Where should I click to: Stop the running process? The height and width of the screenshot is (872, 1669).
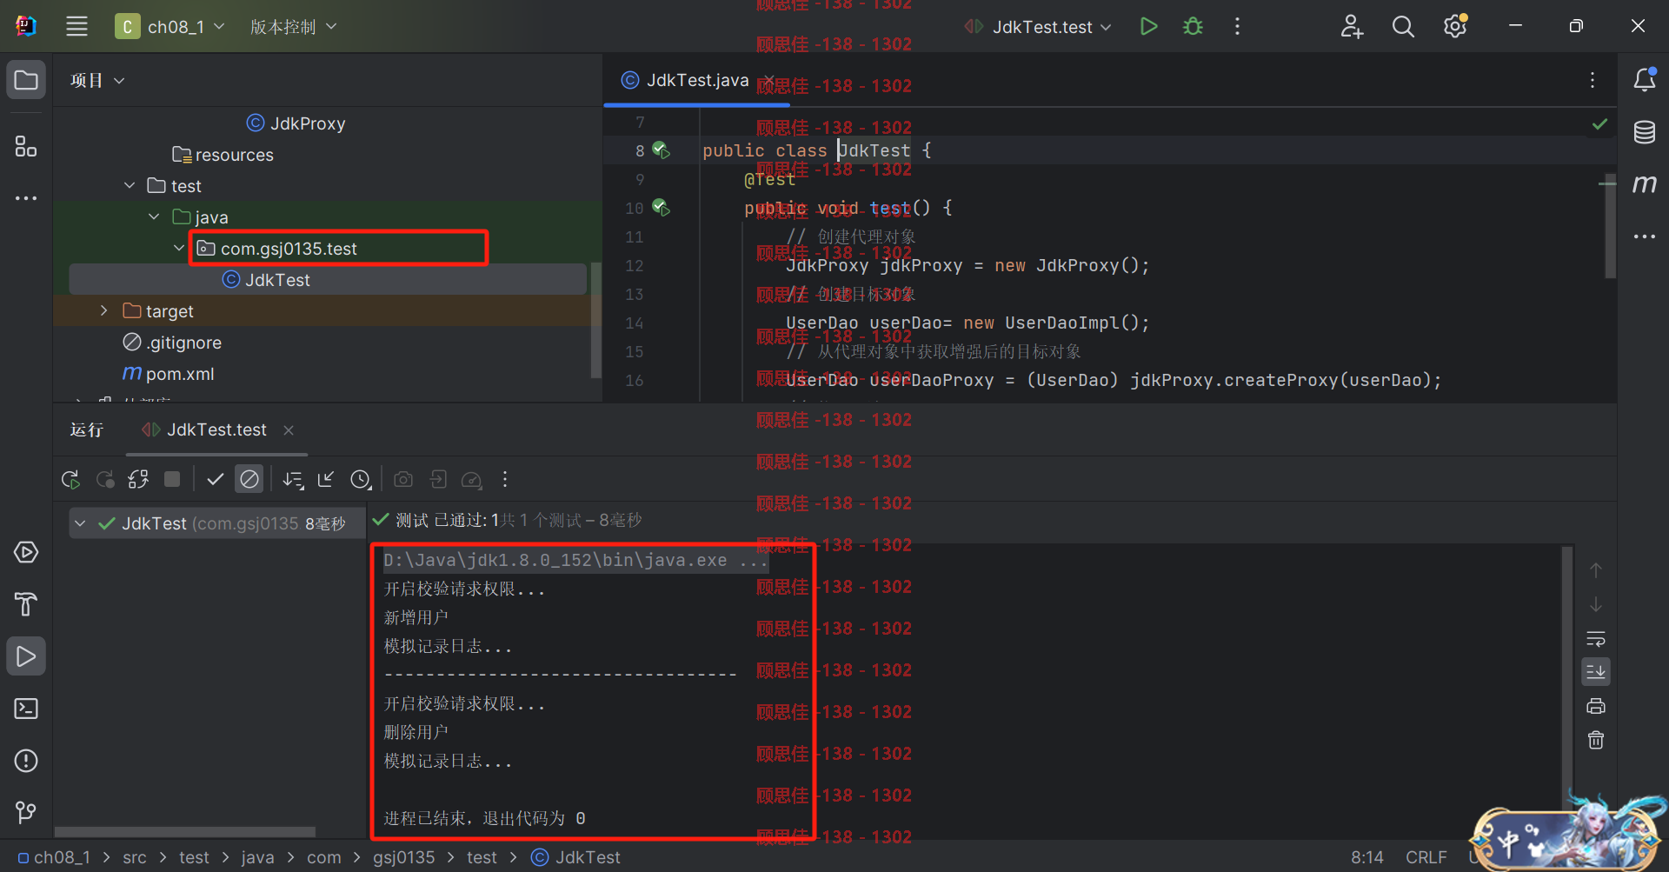pyautogui.click(x=172, y=479)
